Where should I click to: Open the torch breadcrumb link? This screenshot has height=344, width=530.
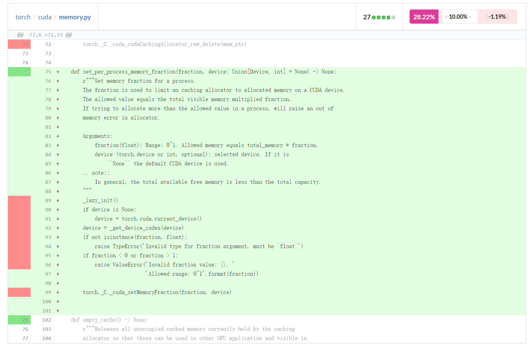[23, 17]
